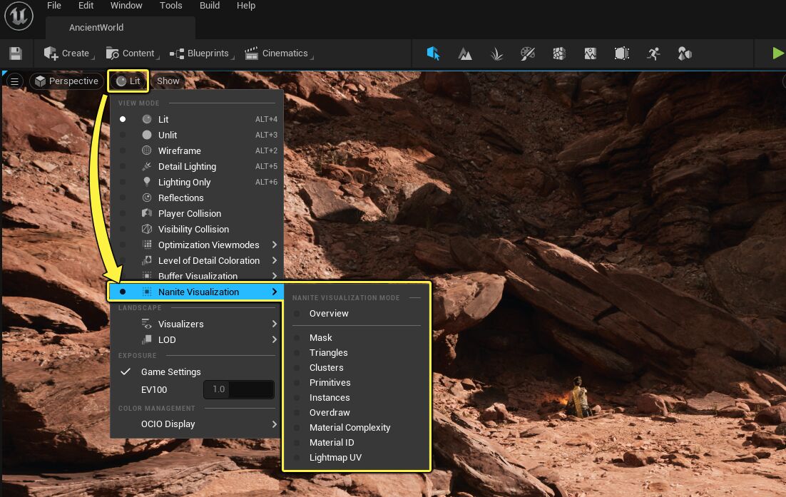Image resolution: width=786 pixels, height=497 pixels.
Task: Switch to Animation mode running figure icon
Action: point(653,53)
